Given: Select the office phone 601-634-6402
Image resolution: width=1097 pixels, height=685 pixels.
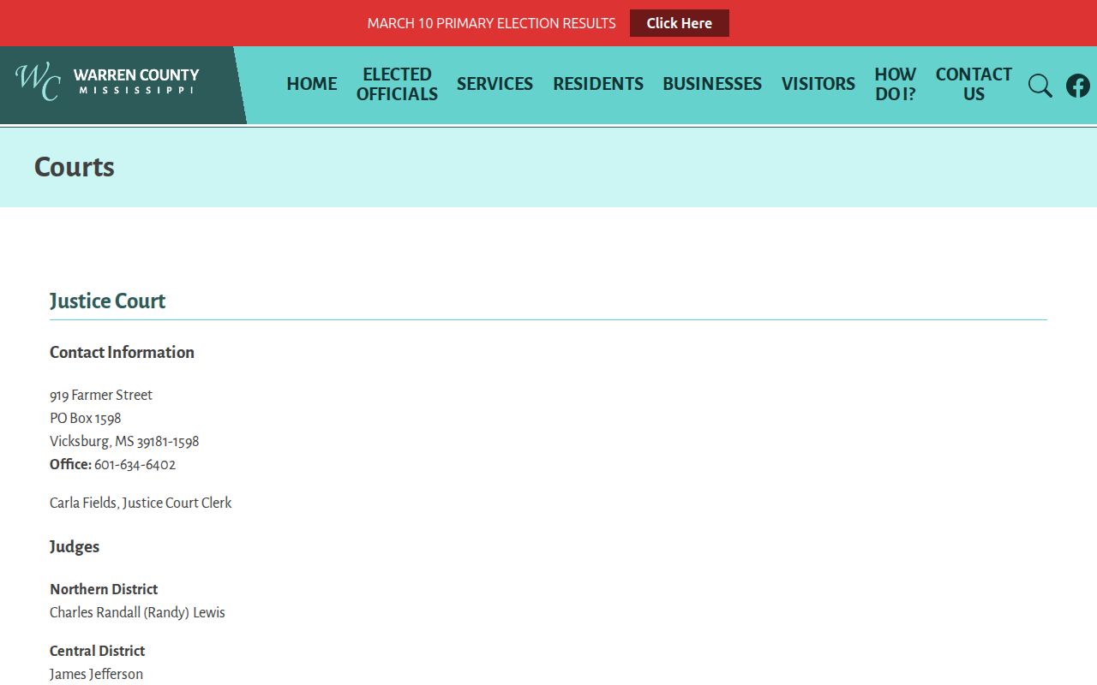Looking at the screenshot, I should coord(135,464).
